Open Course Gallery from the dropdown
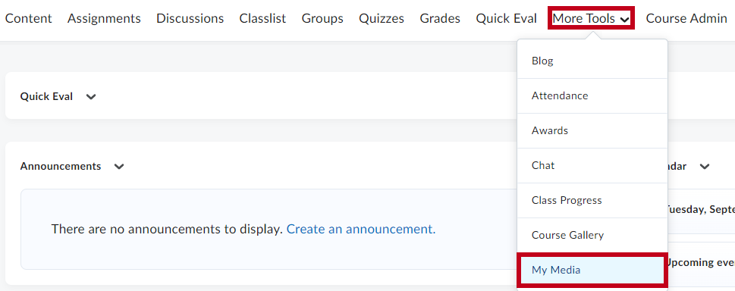The height and width of the screenshot is (291, 735). pyautogui.click(x=592, y=235)
